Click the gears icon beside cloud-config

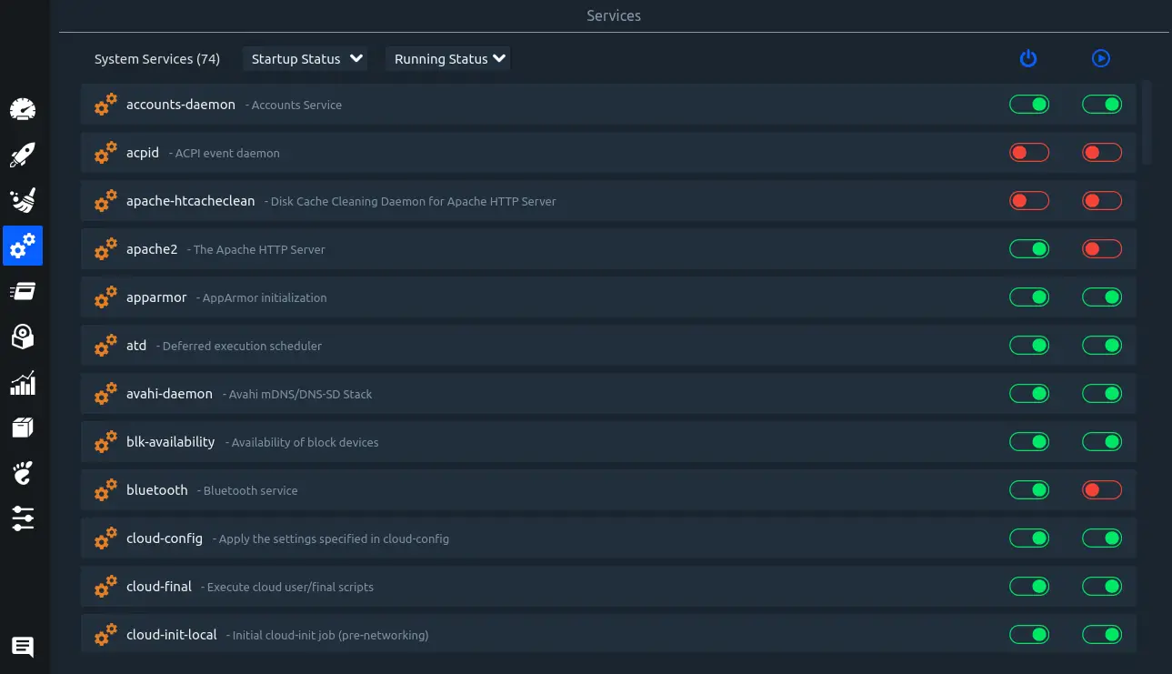(105, 538)
